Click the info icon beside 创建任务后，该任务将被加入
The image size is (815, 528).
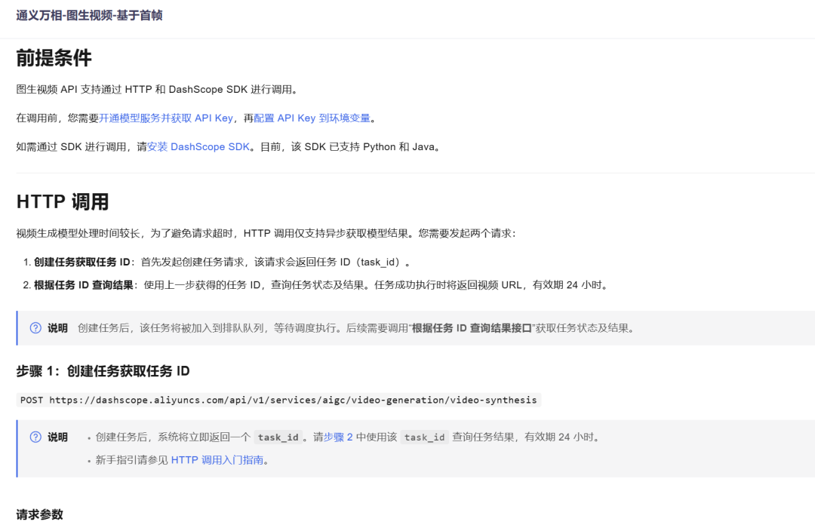point(35,328)
